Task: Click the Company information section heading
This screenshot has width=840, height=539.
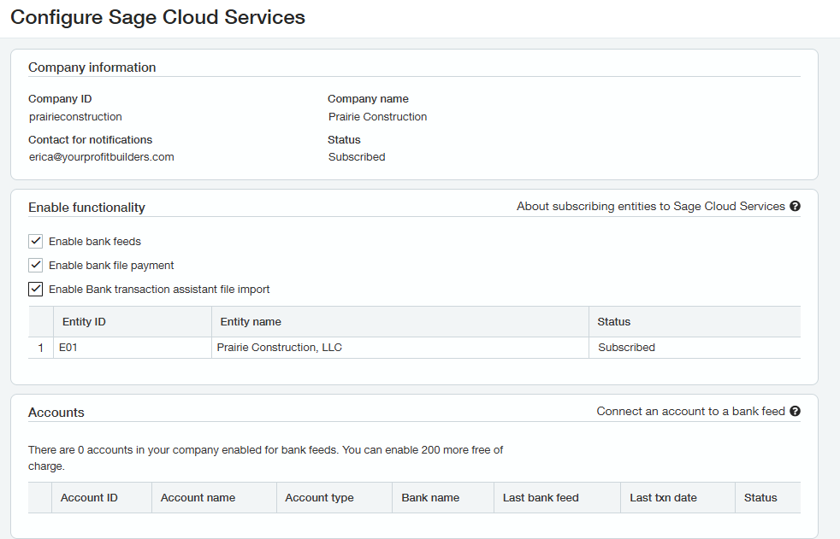Action: point(92,67)
